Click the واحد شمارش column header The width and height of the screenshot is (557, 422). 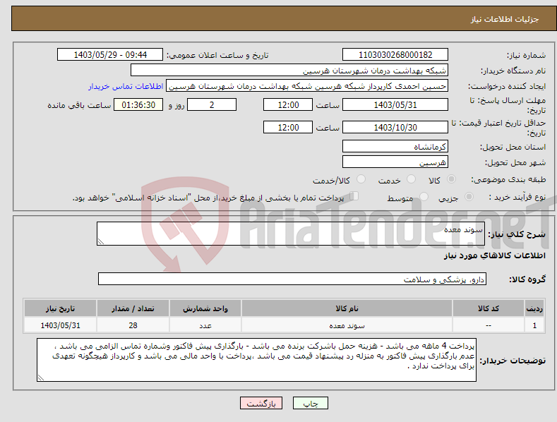point(205,308)
